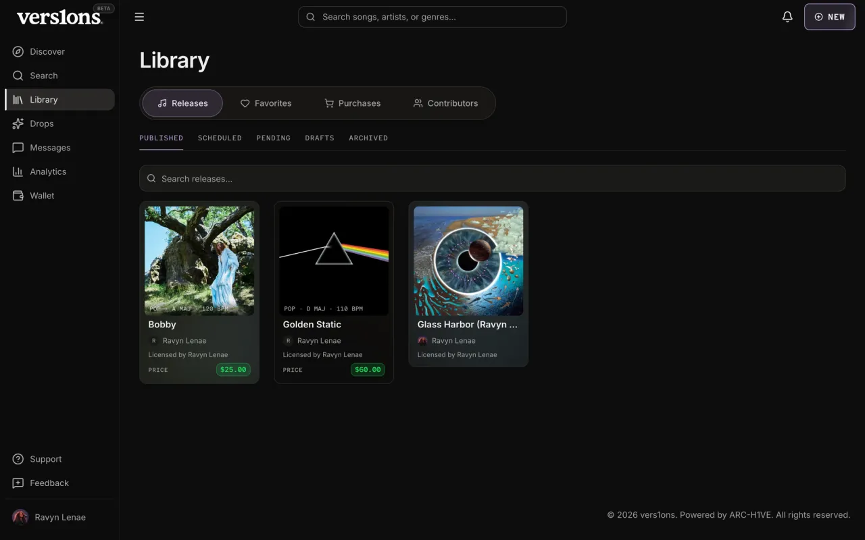
Task: Click the $60.00 price badge on Golden Static
Action: pyautogui.click(x=368, y=370)
